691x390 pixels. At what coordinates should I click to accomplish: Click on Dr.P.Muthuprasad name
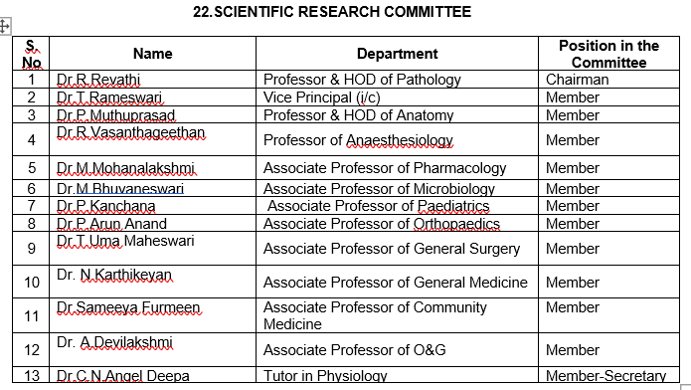point(116,115)
